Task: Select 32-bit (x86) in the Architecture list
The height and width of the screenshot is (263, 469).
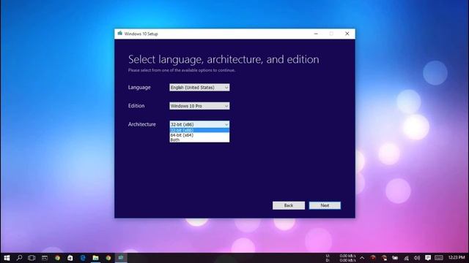Action: (x=199, y=130)
